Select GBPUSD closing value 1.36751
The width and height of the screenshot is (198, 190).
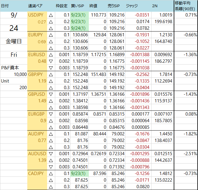click(98, 94)
